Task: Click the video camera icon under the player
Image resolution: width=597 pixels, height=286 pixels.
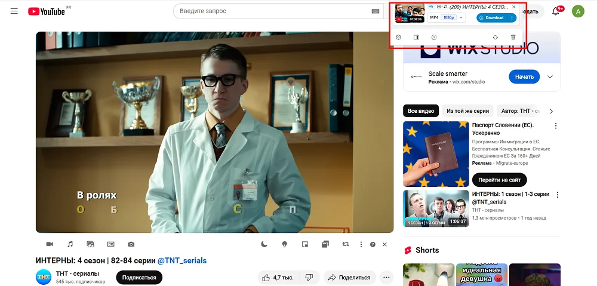Action: coord(50,244)
